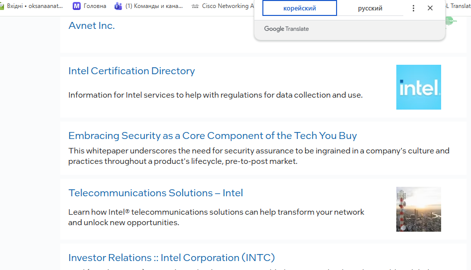Open Google Translate options menu
471x270 pixels.
413,8
